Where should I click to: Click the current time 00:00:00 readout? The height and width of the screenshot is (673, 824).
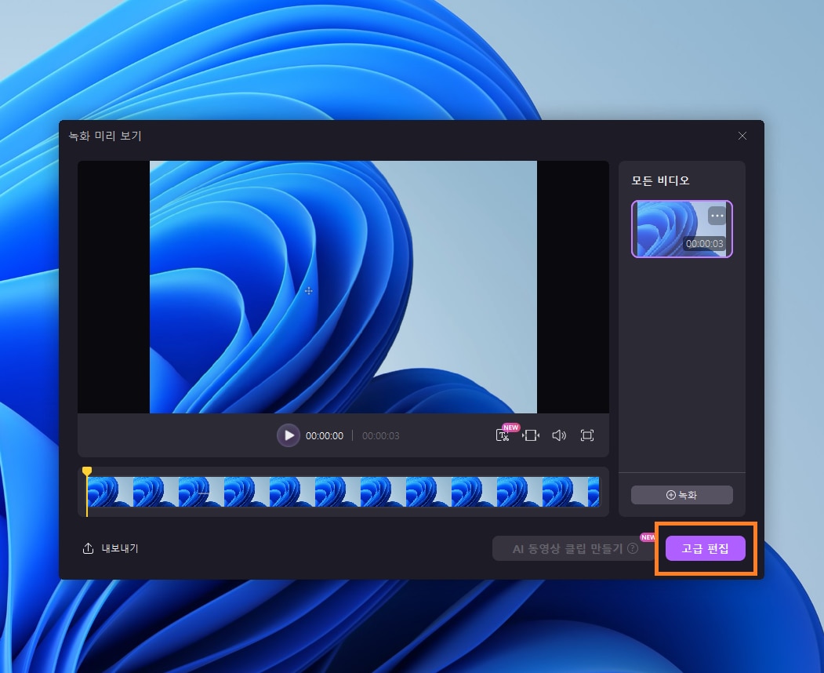click(325, 436)
